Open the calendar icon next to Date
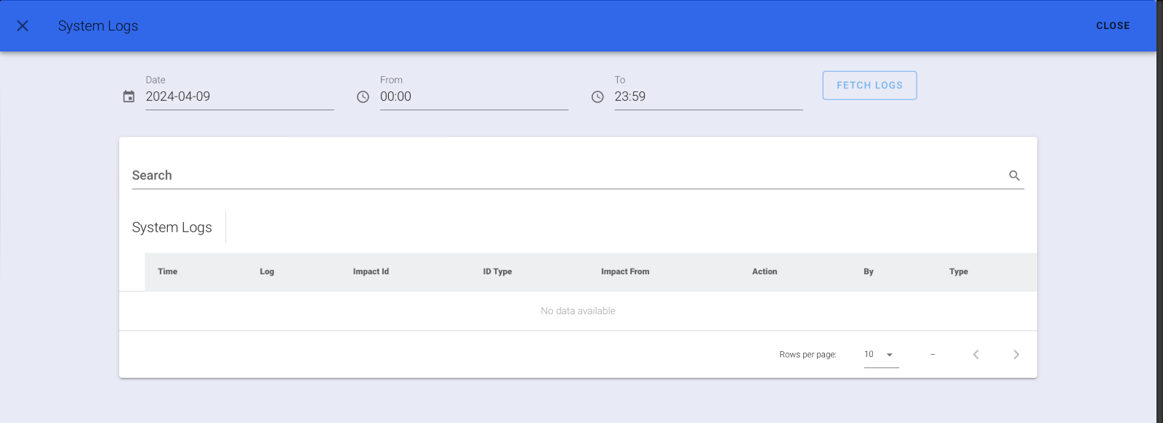This screenshot has width=1163, height=423. [129, 96]
